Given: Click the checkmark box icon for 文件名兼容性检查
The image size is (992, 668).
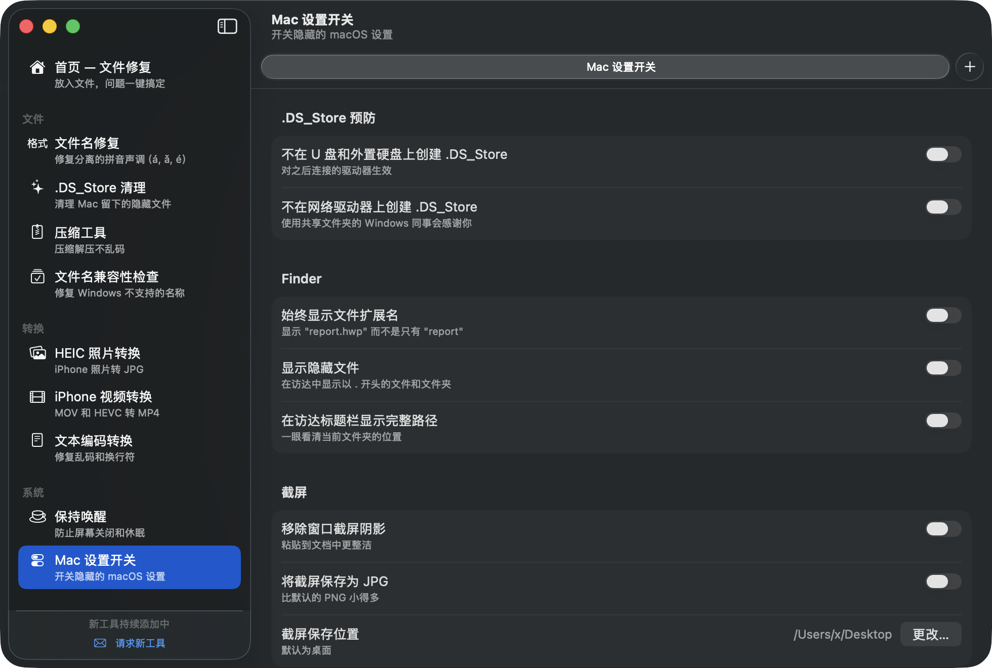Looking at the screenshot, I should pyautogui.click(x=37, y=276).
